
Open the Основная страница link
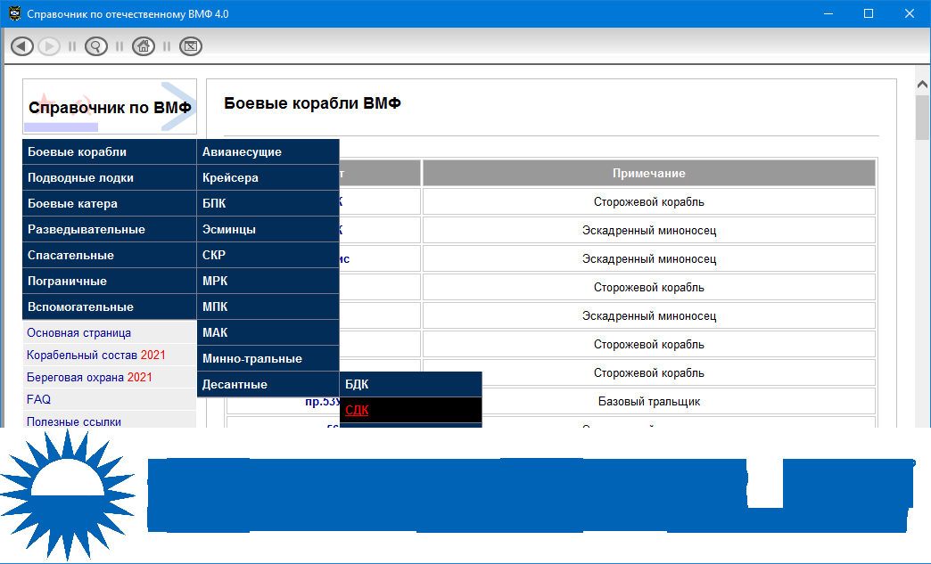78,333
